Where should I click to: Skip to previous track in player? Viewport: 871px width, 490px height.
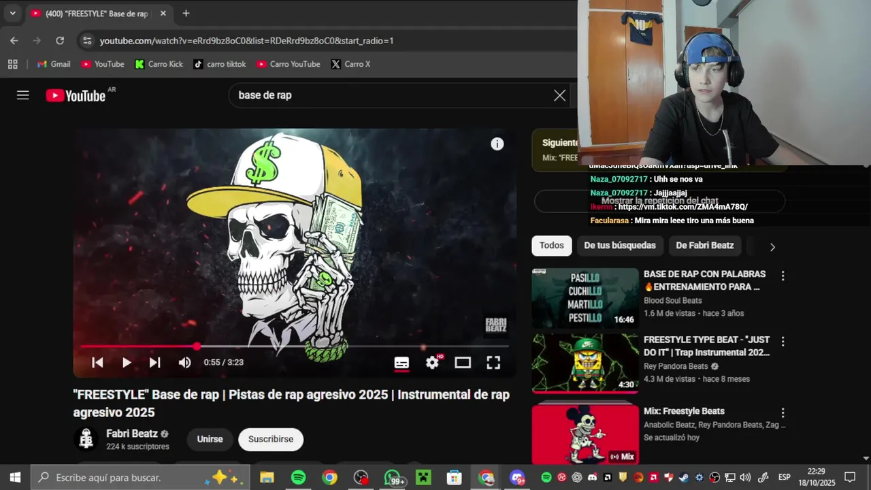tap(97, 362)
